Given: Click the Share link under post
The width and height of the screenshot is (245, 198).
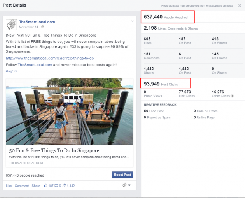Looking at the screenshot, I should coord(36,186).
